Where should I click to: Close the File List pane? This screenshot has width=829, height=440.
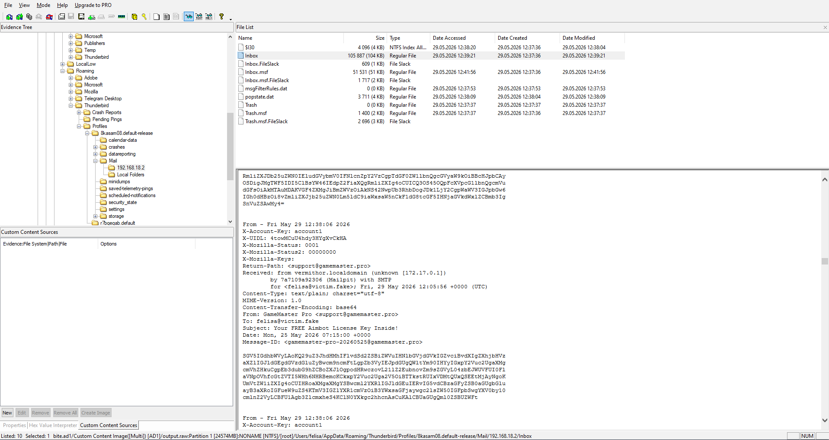(825, 27)
